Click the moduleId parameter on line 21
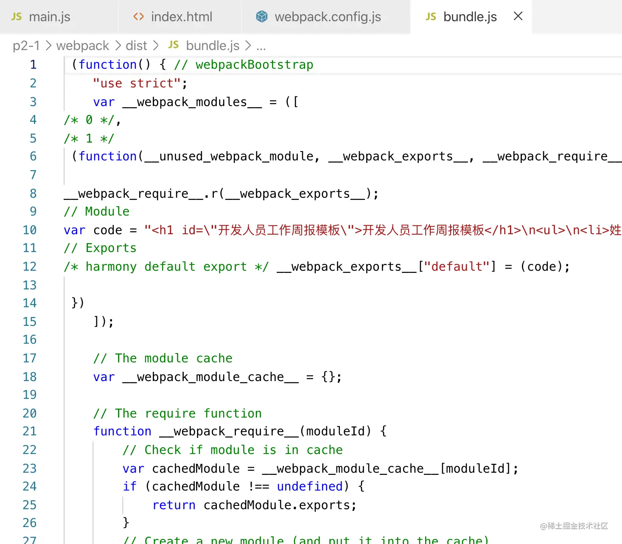 (336, 431)
